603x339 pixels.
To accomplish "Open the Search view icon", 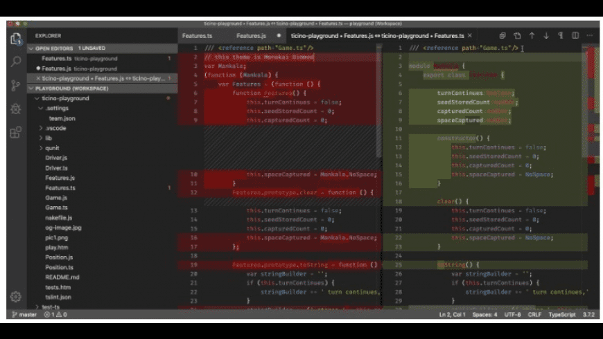I will [15, 62].
